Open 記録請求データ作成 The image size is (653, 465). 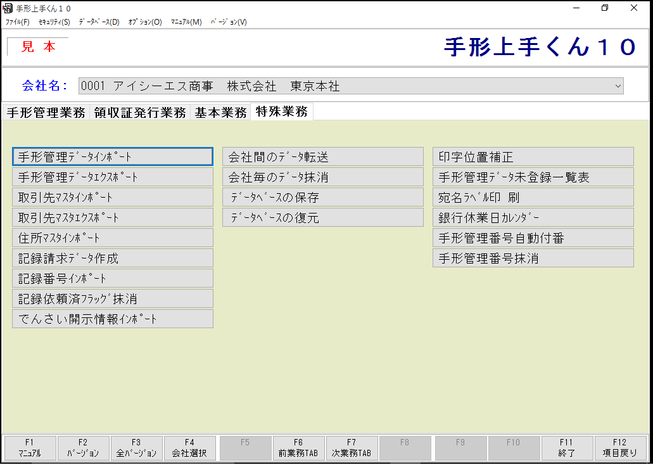pyautogui.click(x=113, y=258)
